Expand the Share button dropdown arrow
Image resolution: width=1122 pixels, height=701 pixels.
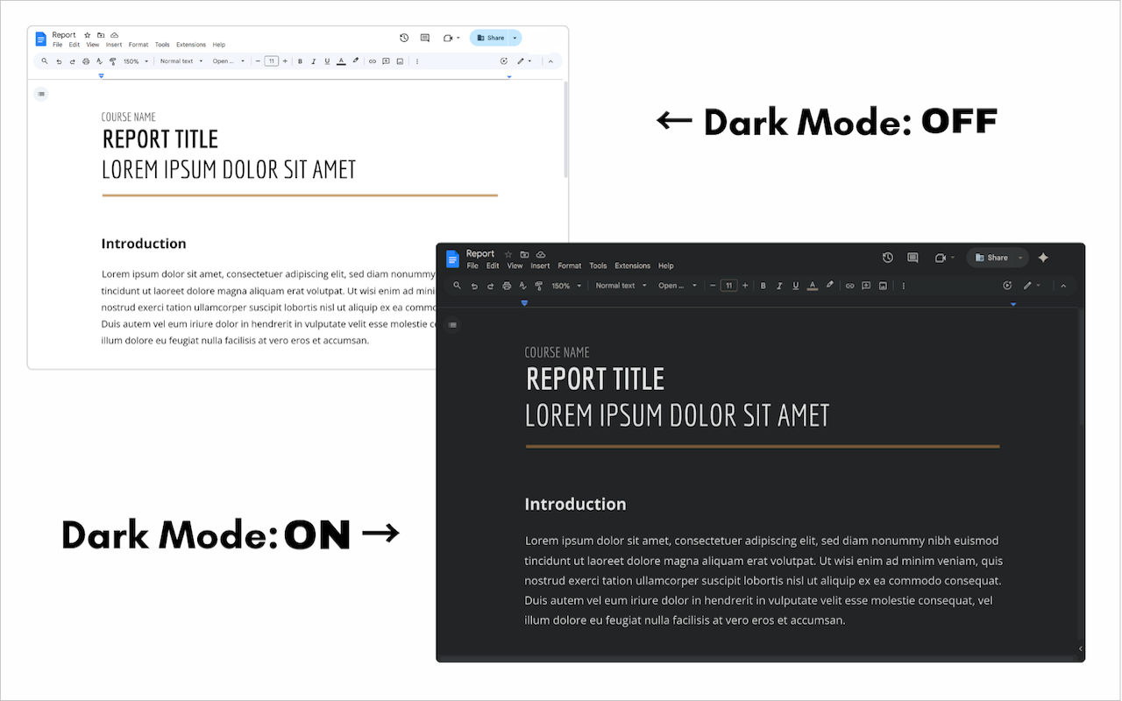point(1019,258)
